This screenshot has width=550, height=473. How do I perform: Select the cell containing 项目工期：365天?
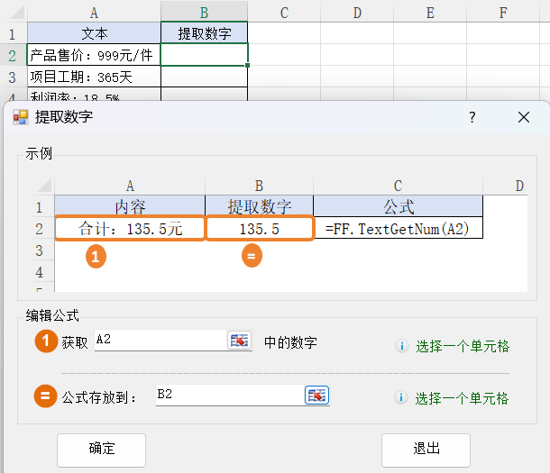94,77
